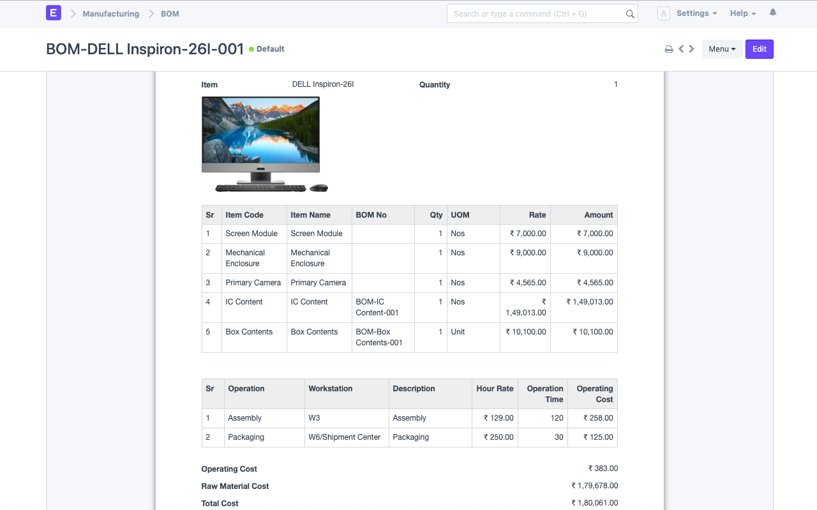
Task: Click the print icon
Action: coord(669,49)
